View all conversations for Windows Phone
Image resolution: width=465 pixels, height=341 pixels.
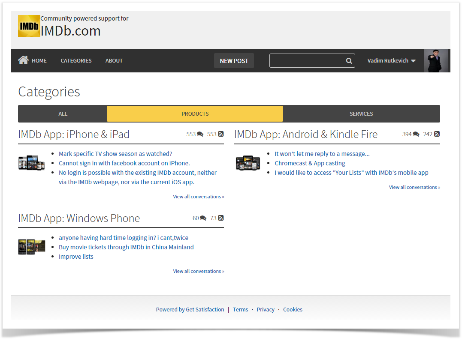[x=199, y=271]
